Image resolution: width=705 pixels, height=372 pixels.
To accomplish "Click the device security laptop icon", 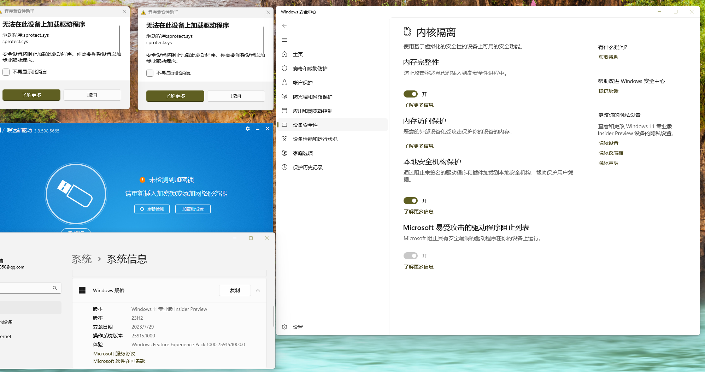I will tap(284, 125).
